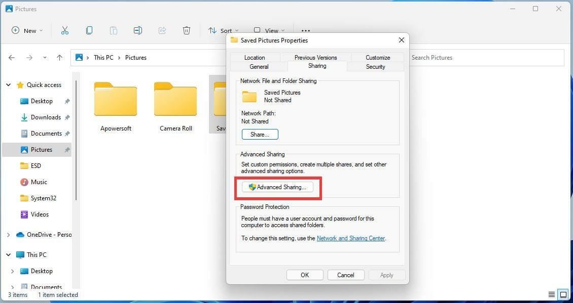The height and width of the screenshot is (303, 573).
Task: Click the pin beside Desktop in Quick access
Action: (67, 101)
